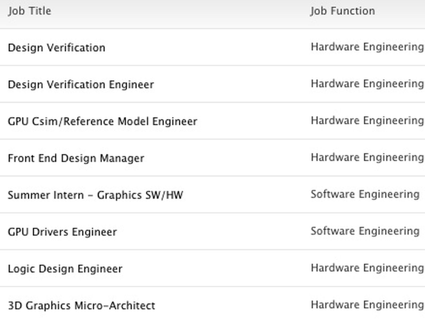Click empty middle space of GPU Drivers Engineer row
The width and height of the screenshot is (425, 319).
click(x=212, y=232)
